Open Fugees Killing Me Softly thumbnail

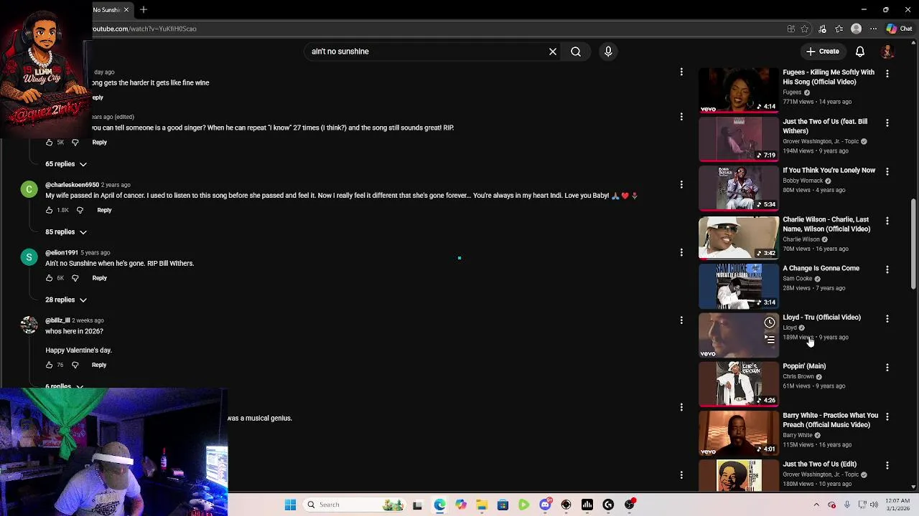point(738,90)
